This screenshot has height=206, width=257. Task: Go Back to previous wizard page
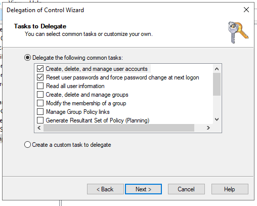pos(105,189)
